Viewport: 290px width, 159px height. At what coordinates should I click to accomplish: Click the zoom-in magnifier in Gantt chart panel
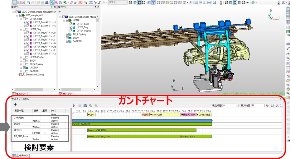272,106
